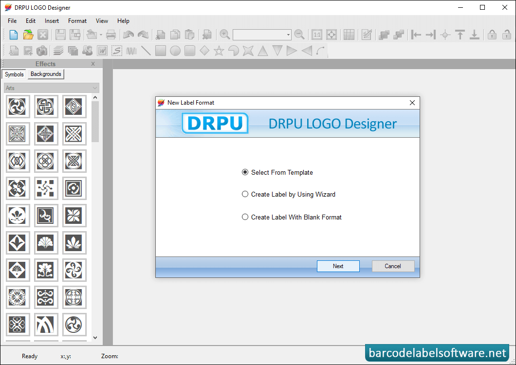Image resolution: width=516 pixels, height=365 pixels.
Task: Click the align left edge icon
Action: (416, 35)
